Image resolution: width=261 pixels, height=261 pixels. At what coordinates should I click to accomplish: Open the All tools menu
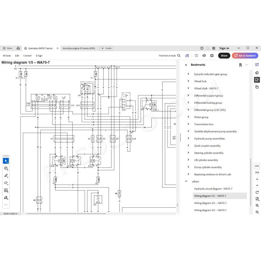click(7, 56)
